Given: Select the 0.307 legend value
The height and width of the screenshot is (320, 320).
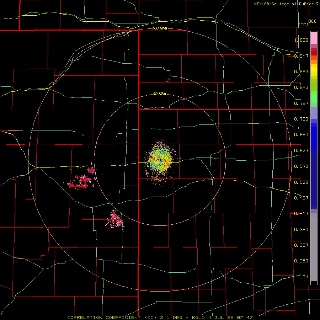Looking at the screenshot, I should click(301, 245).
